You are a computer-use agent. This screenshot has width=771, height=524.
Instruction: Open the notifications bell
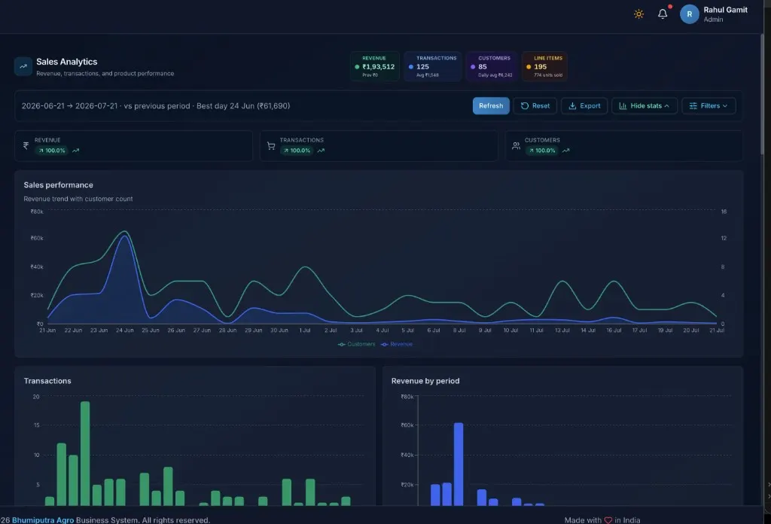click(663, 14)
